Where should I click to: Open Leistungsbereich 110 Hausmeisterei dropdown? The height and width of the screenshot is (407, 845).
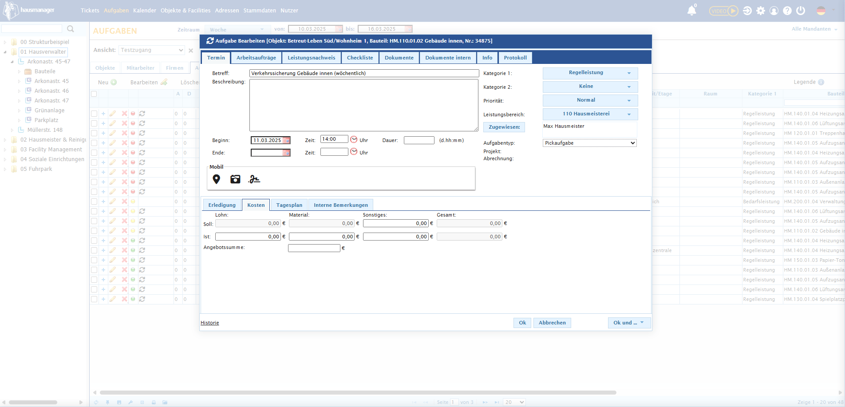(590, 114)
